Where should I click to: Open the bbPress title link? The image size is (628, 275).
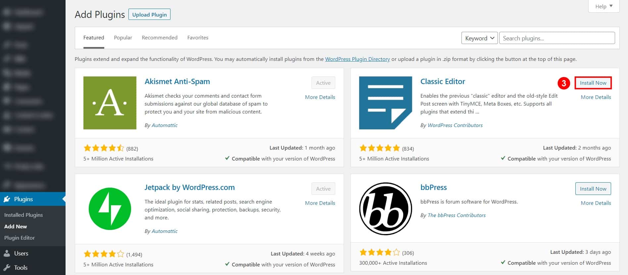coord(434,187)
